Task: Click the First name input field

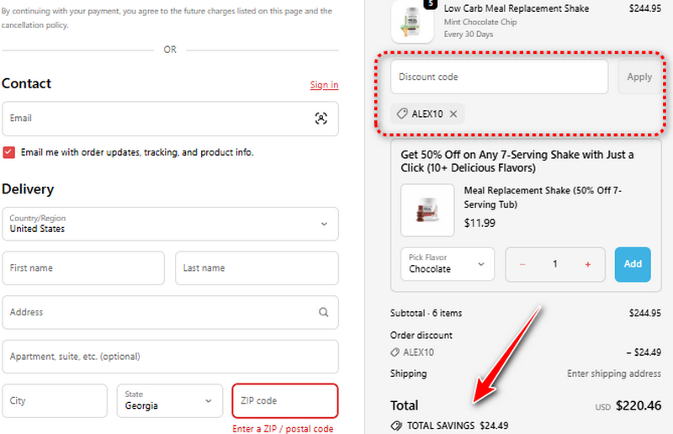Action: 82,268
